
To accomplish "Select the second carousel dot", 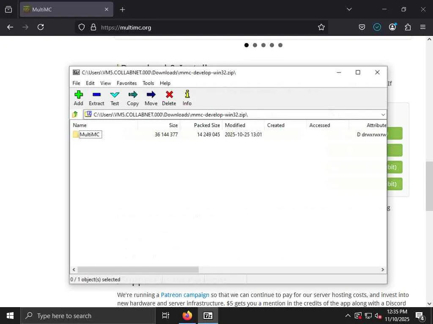I will click(255, 45).
